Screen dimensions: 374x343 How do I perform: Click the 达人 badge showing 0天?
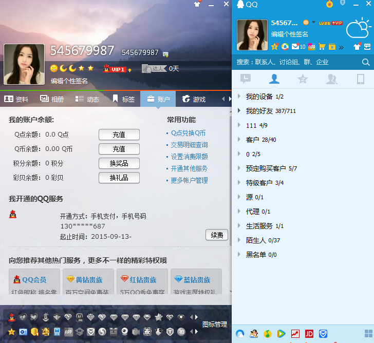pos(160,69)
